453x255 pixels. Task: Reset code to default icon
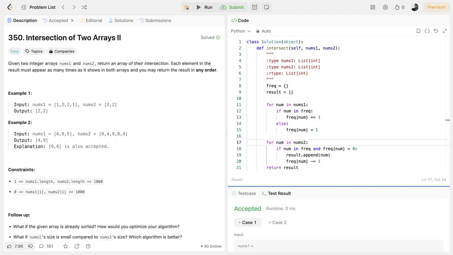[x=436, y=31]
